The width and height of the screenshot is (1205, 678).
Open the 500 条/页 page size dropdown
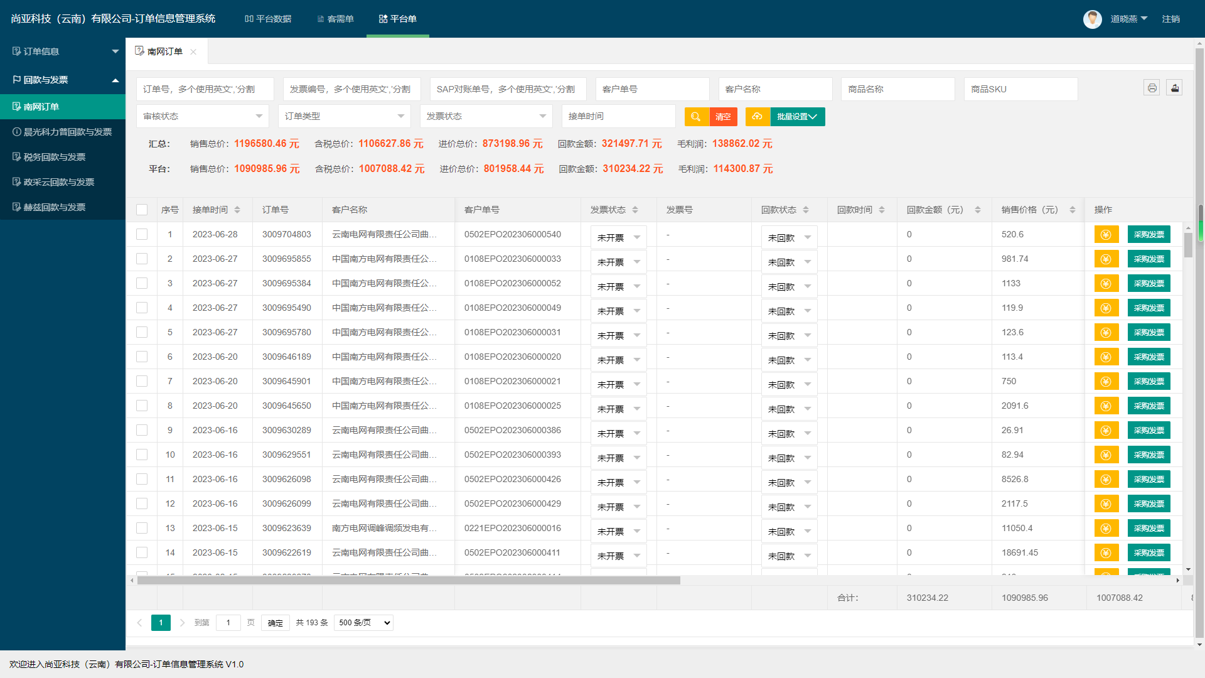coord(364,623)
